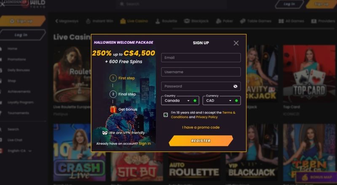Select the Blackjack category icon
The height and width of the screenshot is (185, 337).
pyautogui.click(x=187, y=21)
